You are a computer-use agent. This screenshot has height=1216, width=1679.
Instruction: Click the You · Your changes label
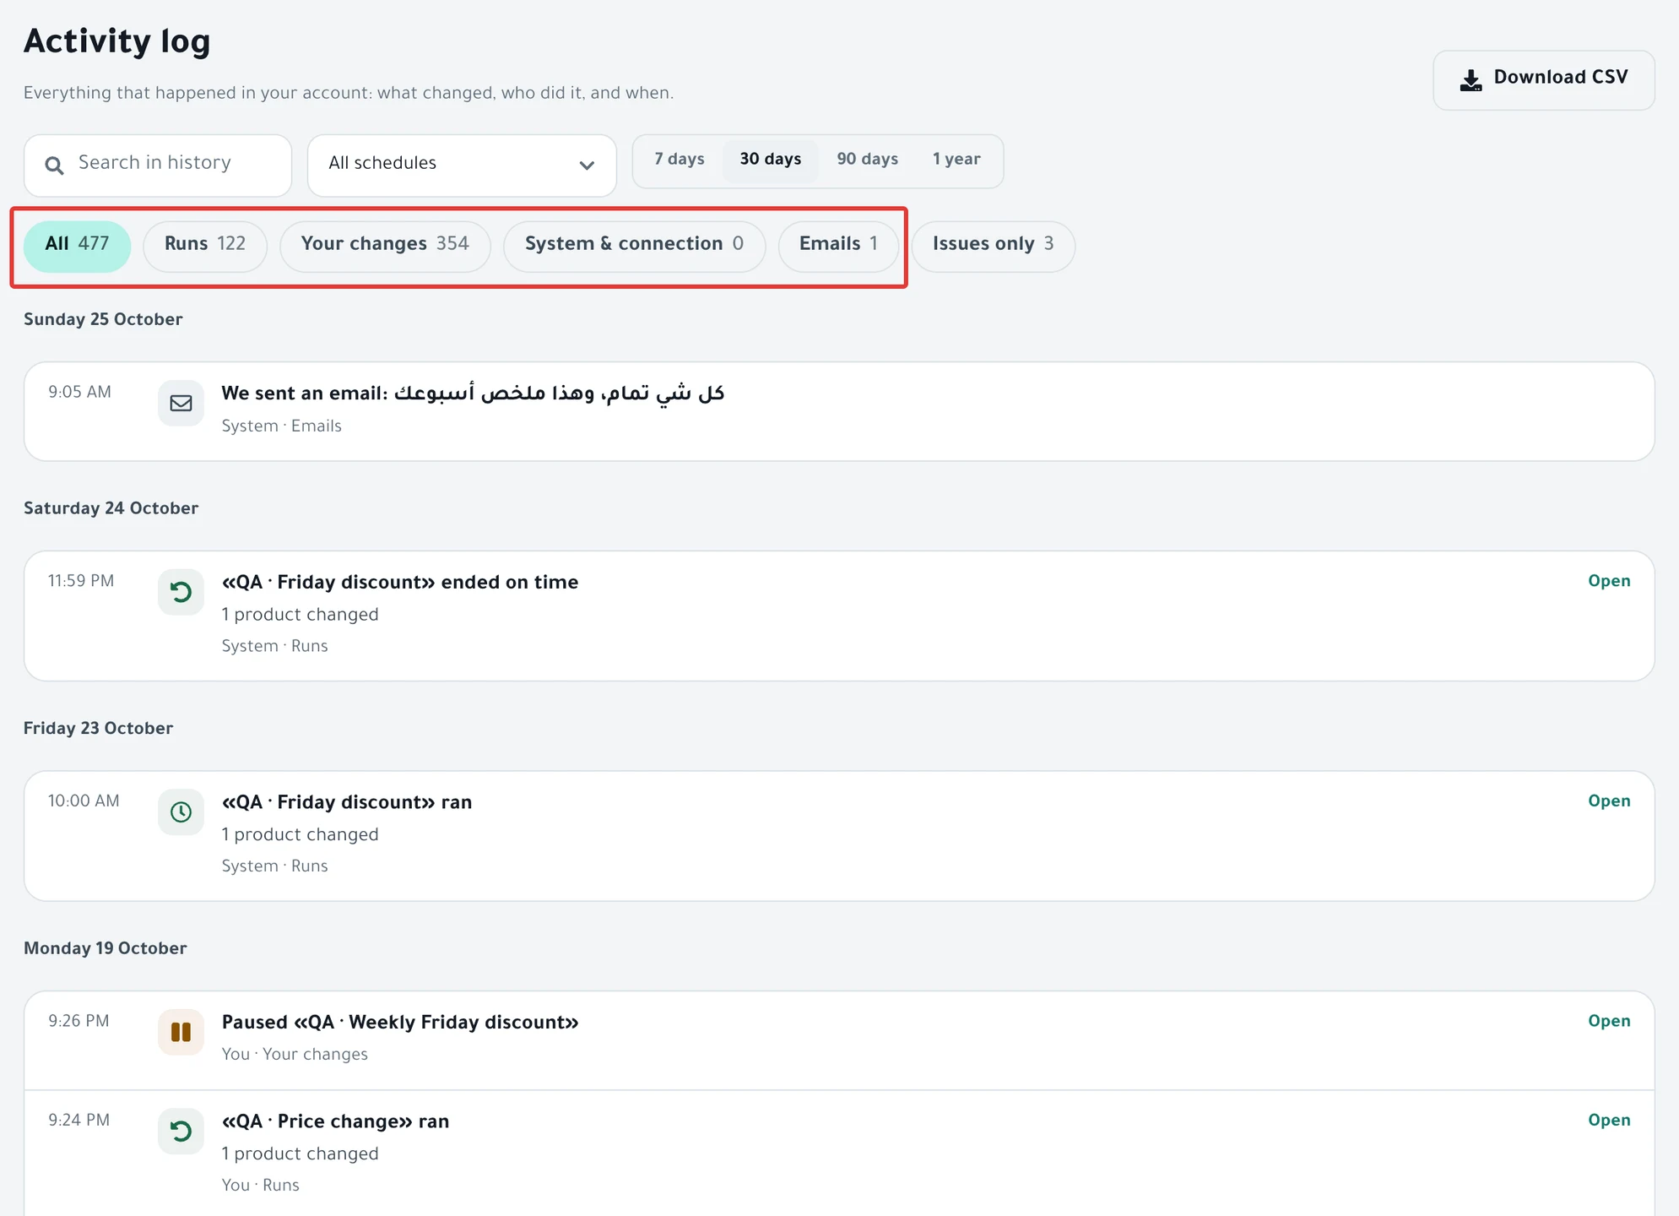(x=295, y=1055)
